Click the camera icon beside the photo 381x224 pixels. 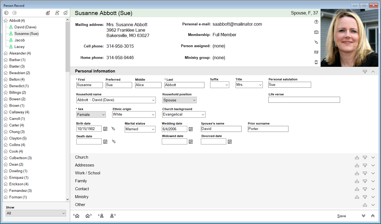[x=316, y=32]
